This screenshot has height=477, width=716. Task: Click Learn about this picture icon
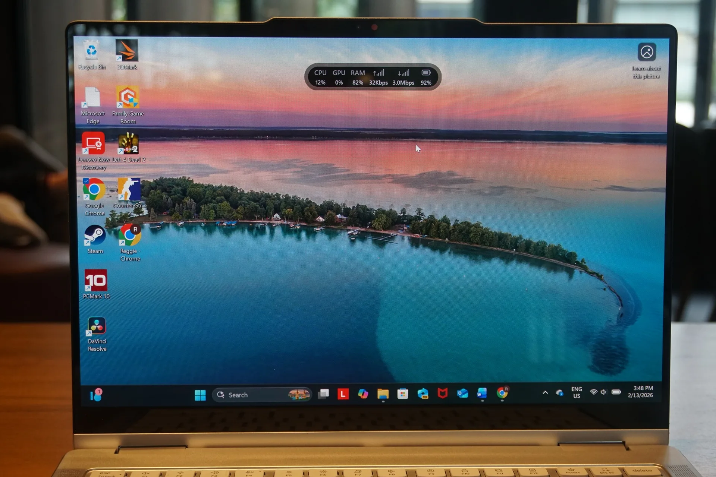[647, 52]
